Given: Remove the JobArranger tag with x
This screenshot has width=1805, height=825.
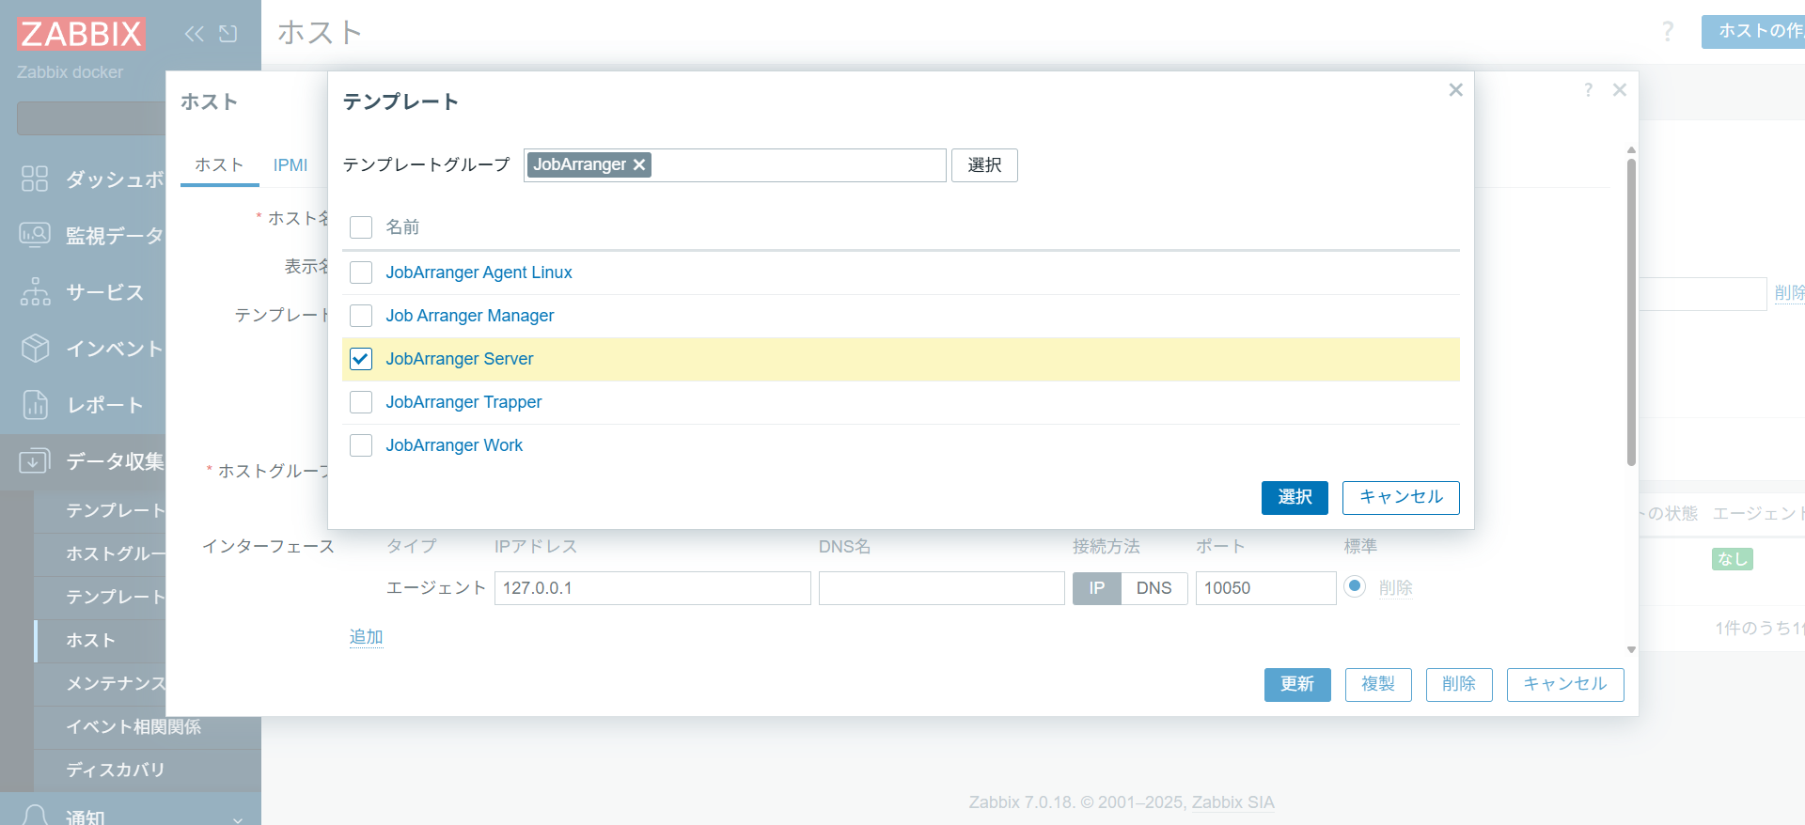Looking at the screenshot, I should point(639,164).
